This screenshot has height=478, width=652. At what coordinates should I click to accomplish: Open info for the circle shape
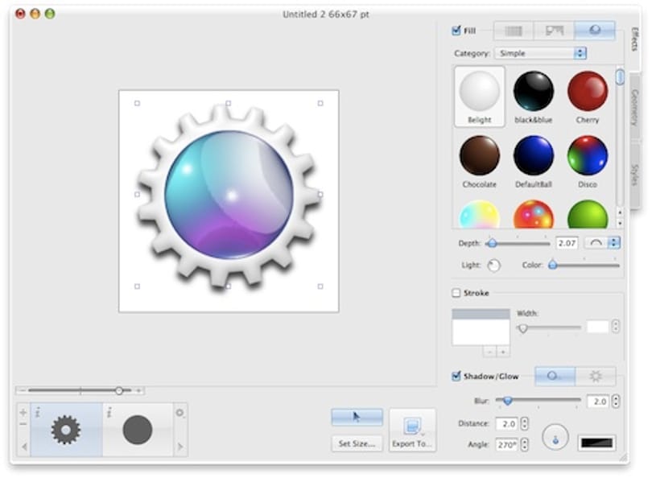pyautogui.click(x=109, y=412)
